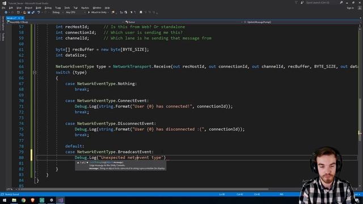Toggle bookmark icon in toolbar
The height and width of the screenshot is (204, 363).
141,12
